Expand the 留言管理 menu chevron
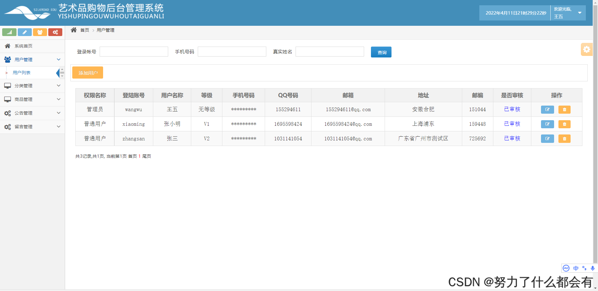This screenshot has width=598, height=291. [x=59, y=126]
